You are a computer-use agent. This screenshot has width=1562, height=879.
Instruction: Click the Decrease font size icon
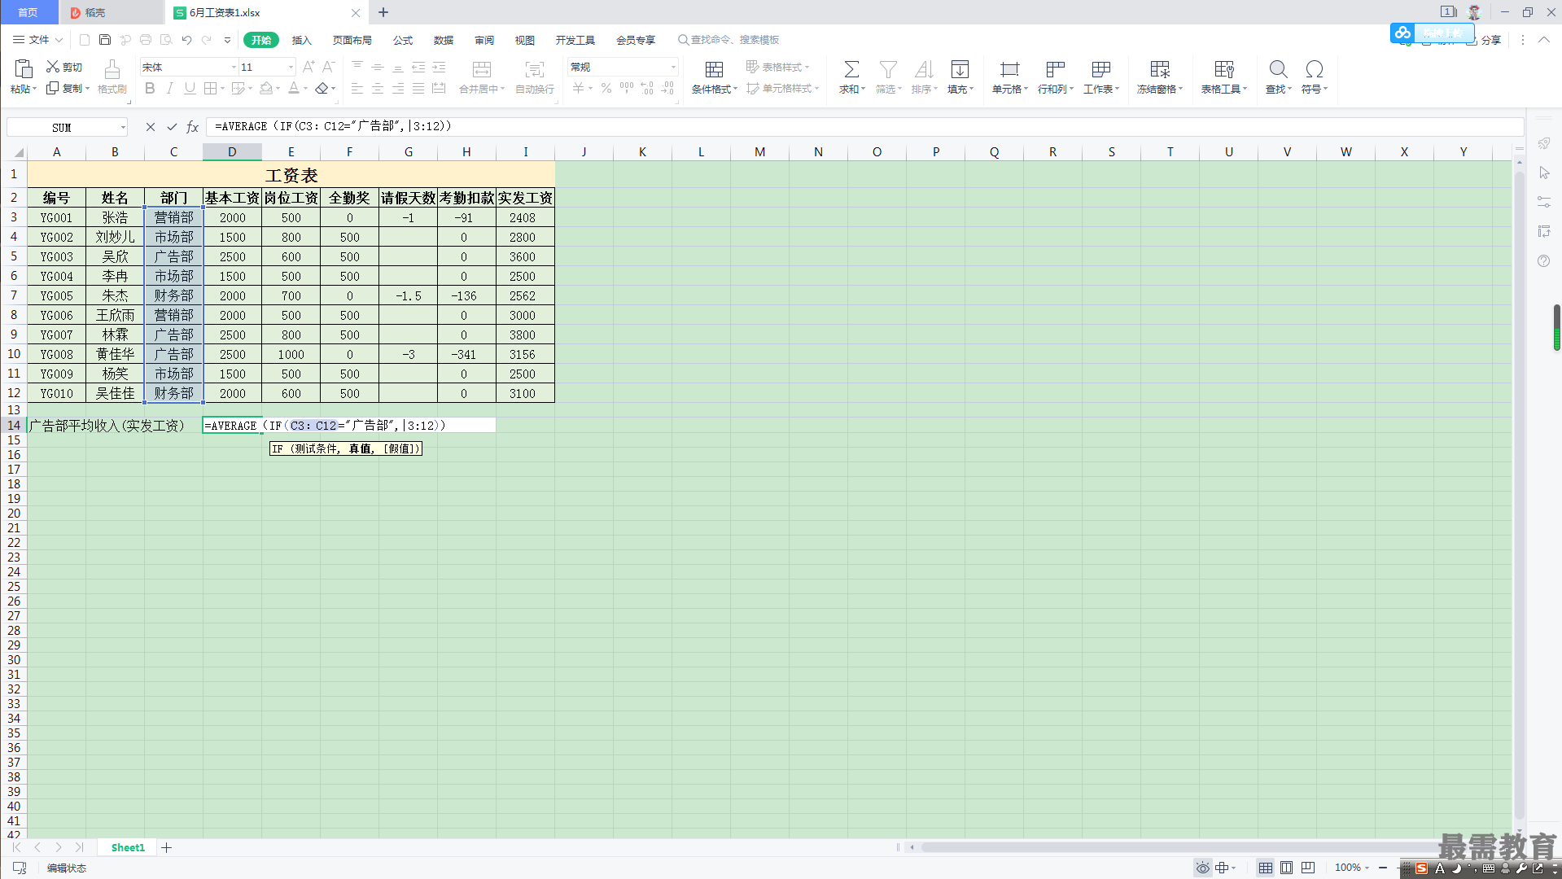[328, 67]
